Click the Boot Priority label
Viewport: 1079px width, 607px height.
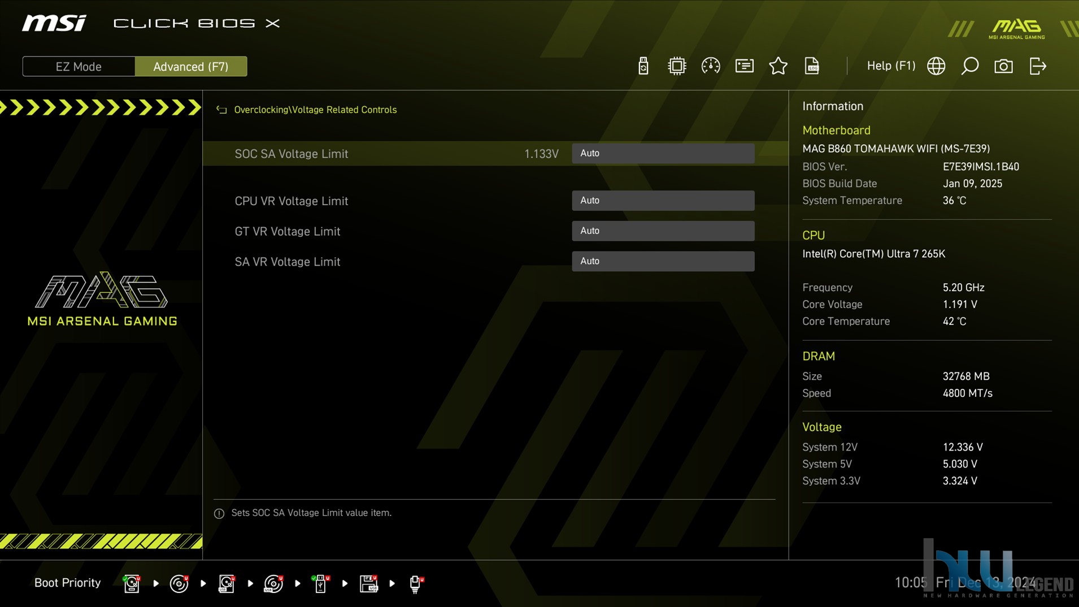click(67, 583)
